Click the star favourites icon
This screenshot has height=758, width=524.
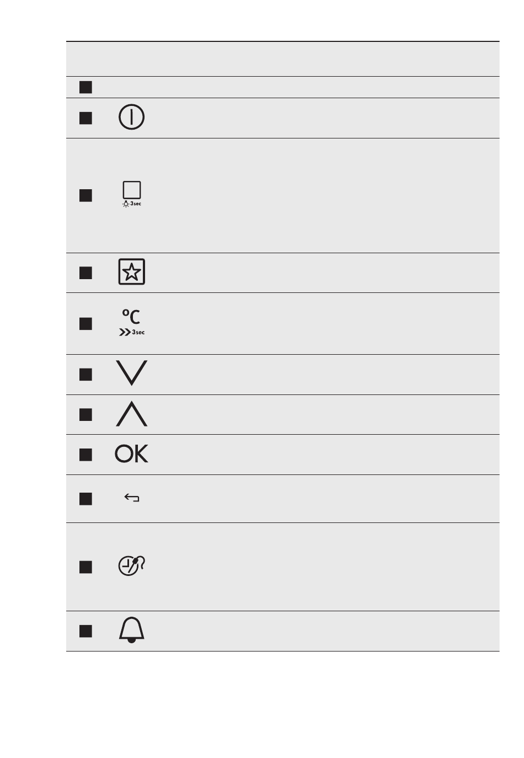tap(132, 271)
